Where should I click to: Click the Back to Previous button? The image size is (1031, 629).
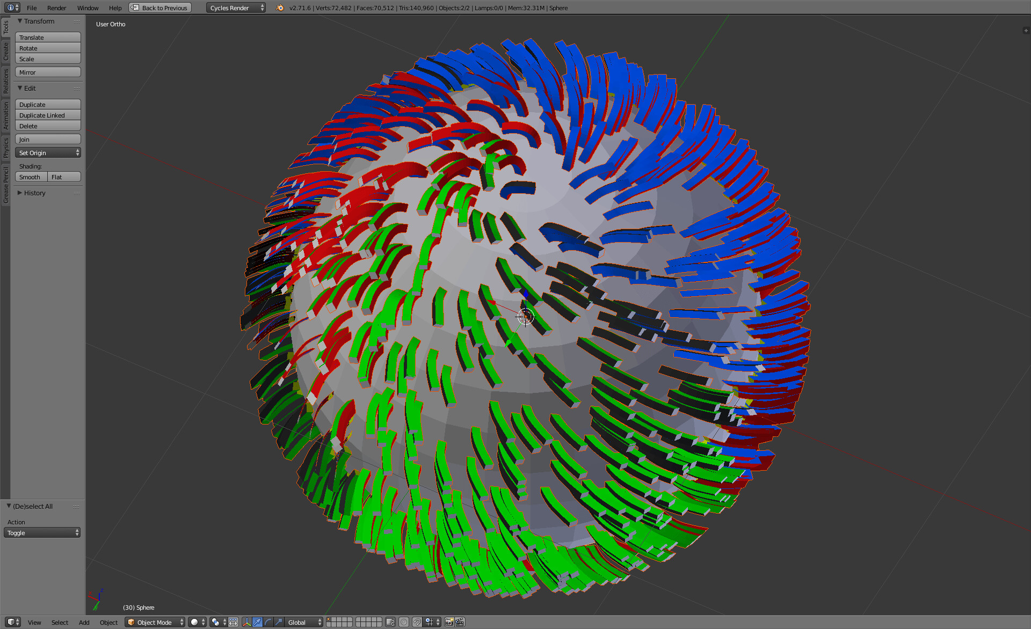coord(160,8)
